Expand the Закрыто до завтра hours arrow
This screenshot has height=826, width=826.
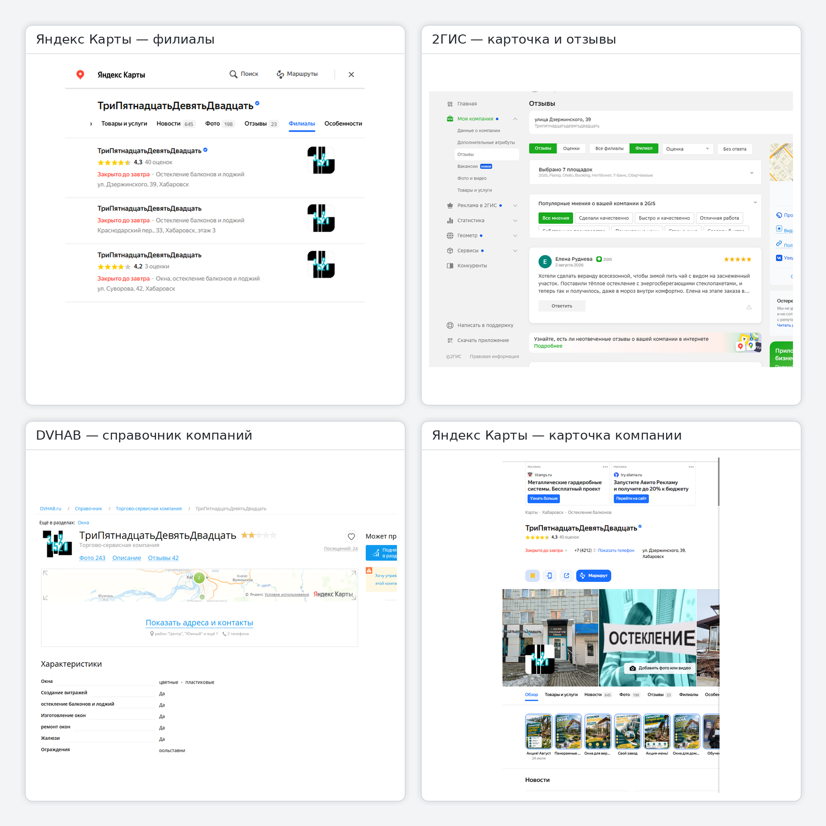coord(566,551)
